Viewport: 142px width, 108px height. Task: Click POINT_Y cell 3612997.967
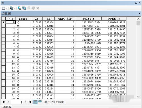114,85
